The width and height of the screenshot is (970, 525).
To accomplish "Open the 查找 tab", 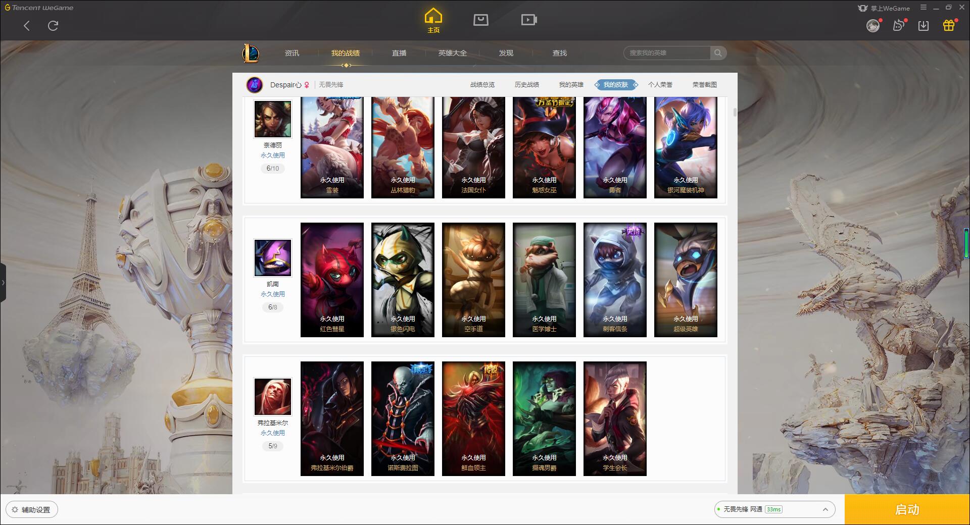I will [560, 53].
